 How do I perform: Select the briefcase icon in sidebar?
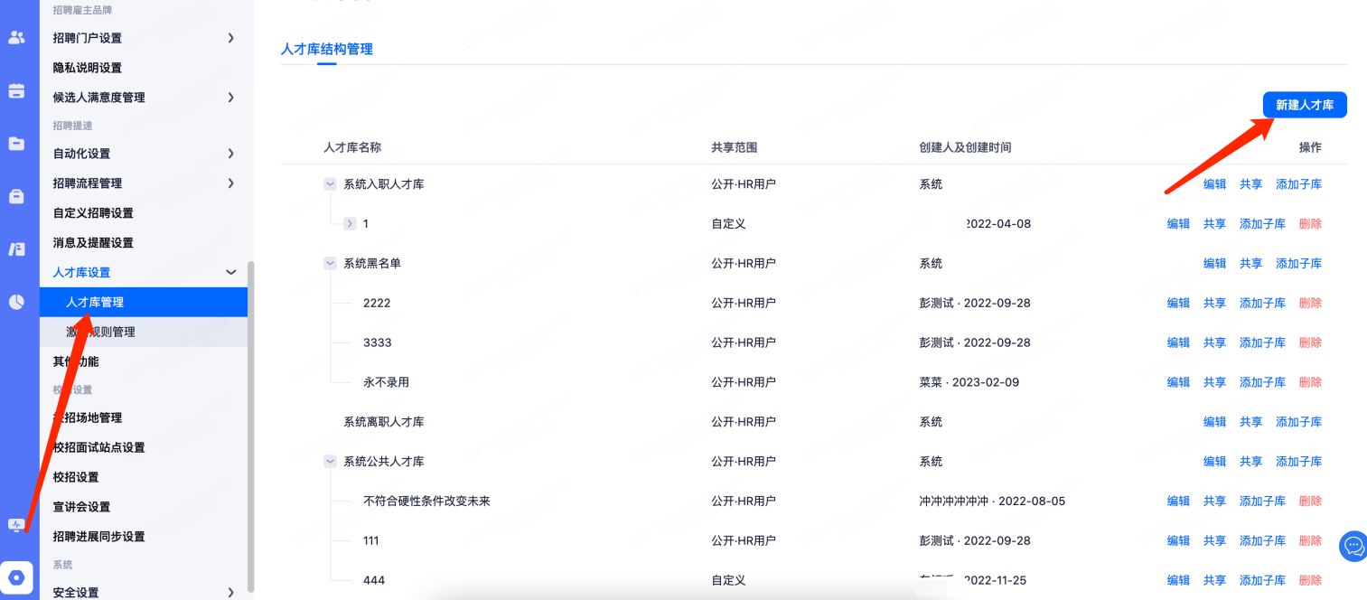[x=16, y=197]
